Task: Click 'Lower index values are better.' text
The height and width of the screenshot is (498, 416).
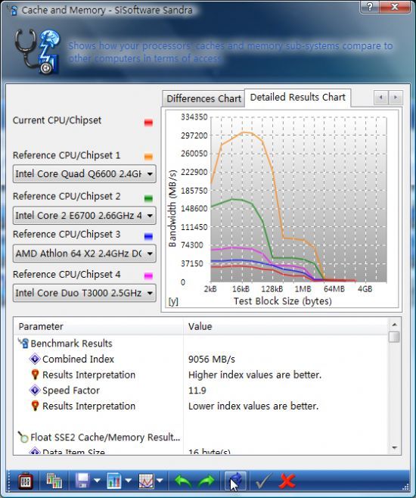Action: click(x=253, y=406)
